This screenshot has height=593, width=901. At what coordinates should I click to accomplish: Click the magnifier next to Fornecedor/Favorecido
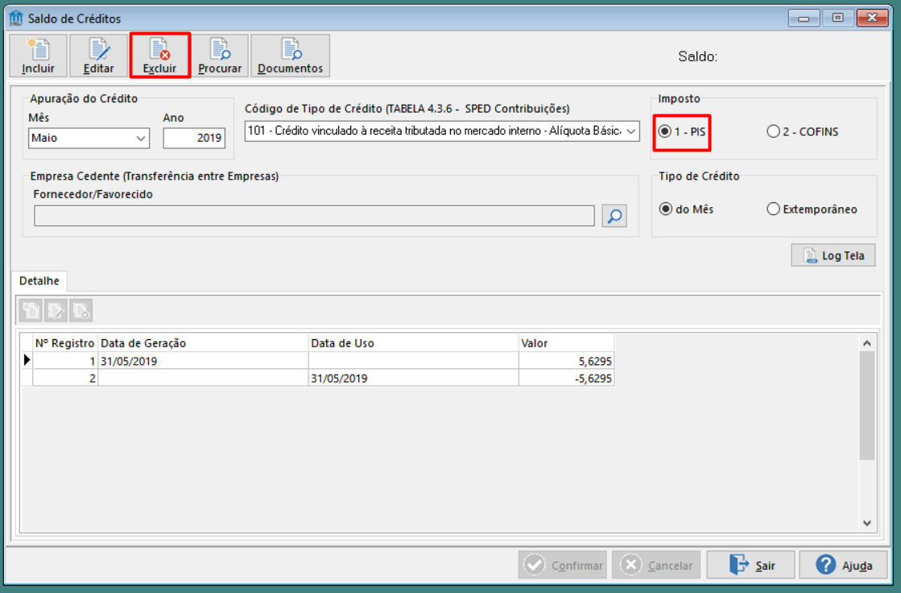tap(614, 216)
